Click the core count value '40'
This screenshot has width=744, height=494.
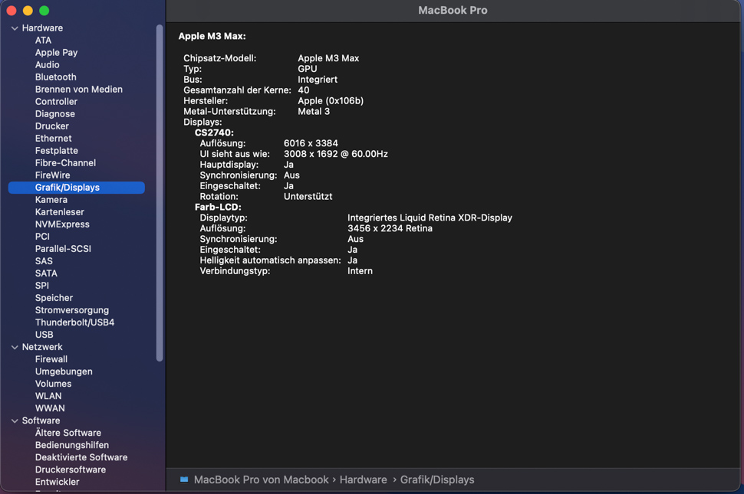click(304, 90)
